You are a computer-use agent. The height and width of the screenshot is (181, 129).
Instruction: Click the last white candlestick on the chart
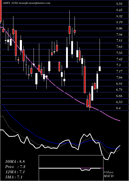(x=100, y=69)
